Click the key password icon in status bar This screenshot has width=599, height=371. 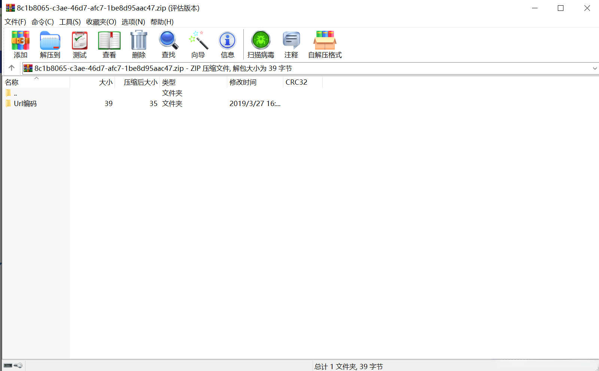tap(18, 365)
